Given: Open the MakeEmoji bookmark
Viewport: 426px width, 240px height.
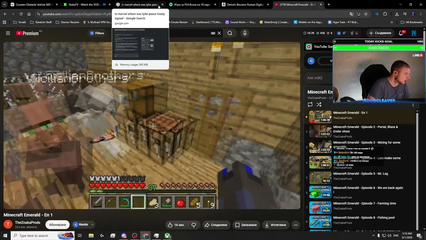Looking at the screenshot, I should point(275,22).
